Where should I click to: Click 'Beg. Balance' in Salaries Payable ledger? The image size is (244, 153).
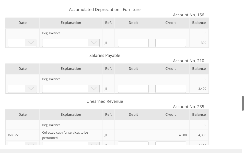click(x=51, y=79)
